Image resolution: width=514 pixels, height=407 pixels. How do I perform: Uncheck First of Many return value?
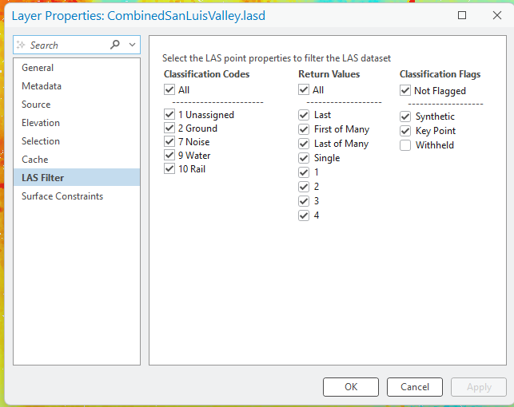pyautogui.click(x=304, y=129)
